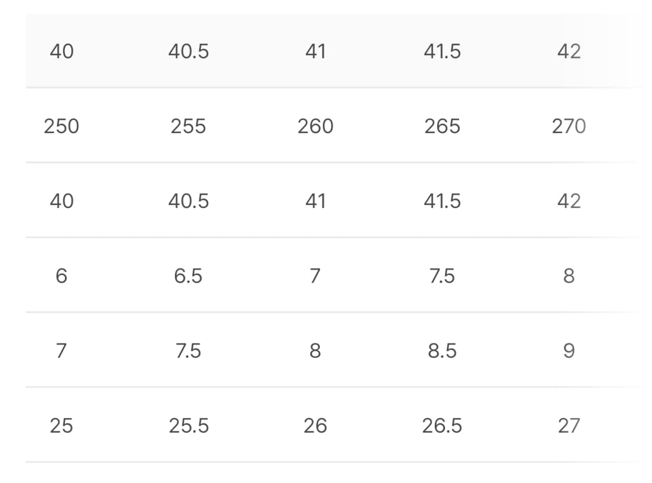Screen dimensions: 652x483
Task: Select the 255 size cell
Action: point(188,126)
